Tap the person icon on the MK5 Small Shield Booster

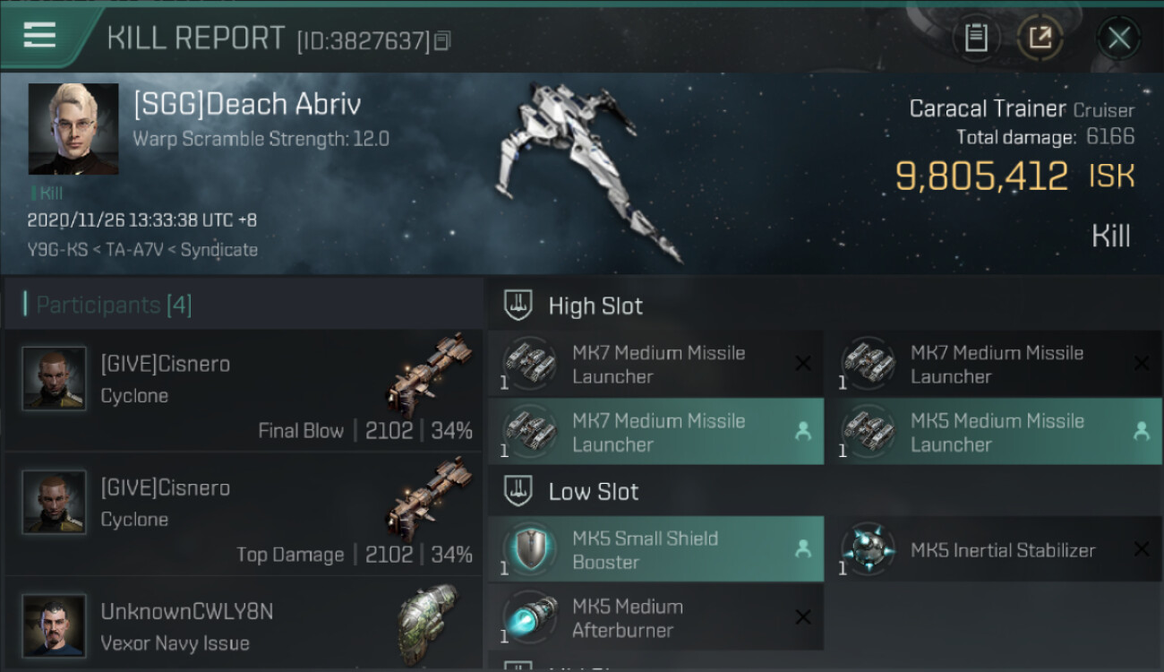click(803, 549)
